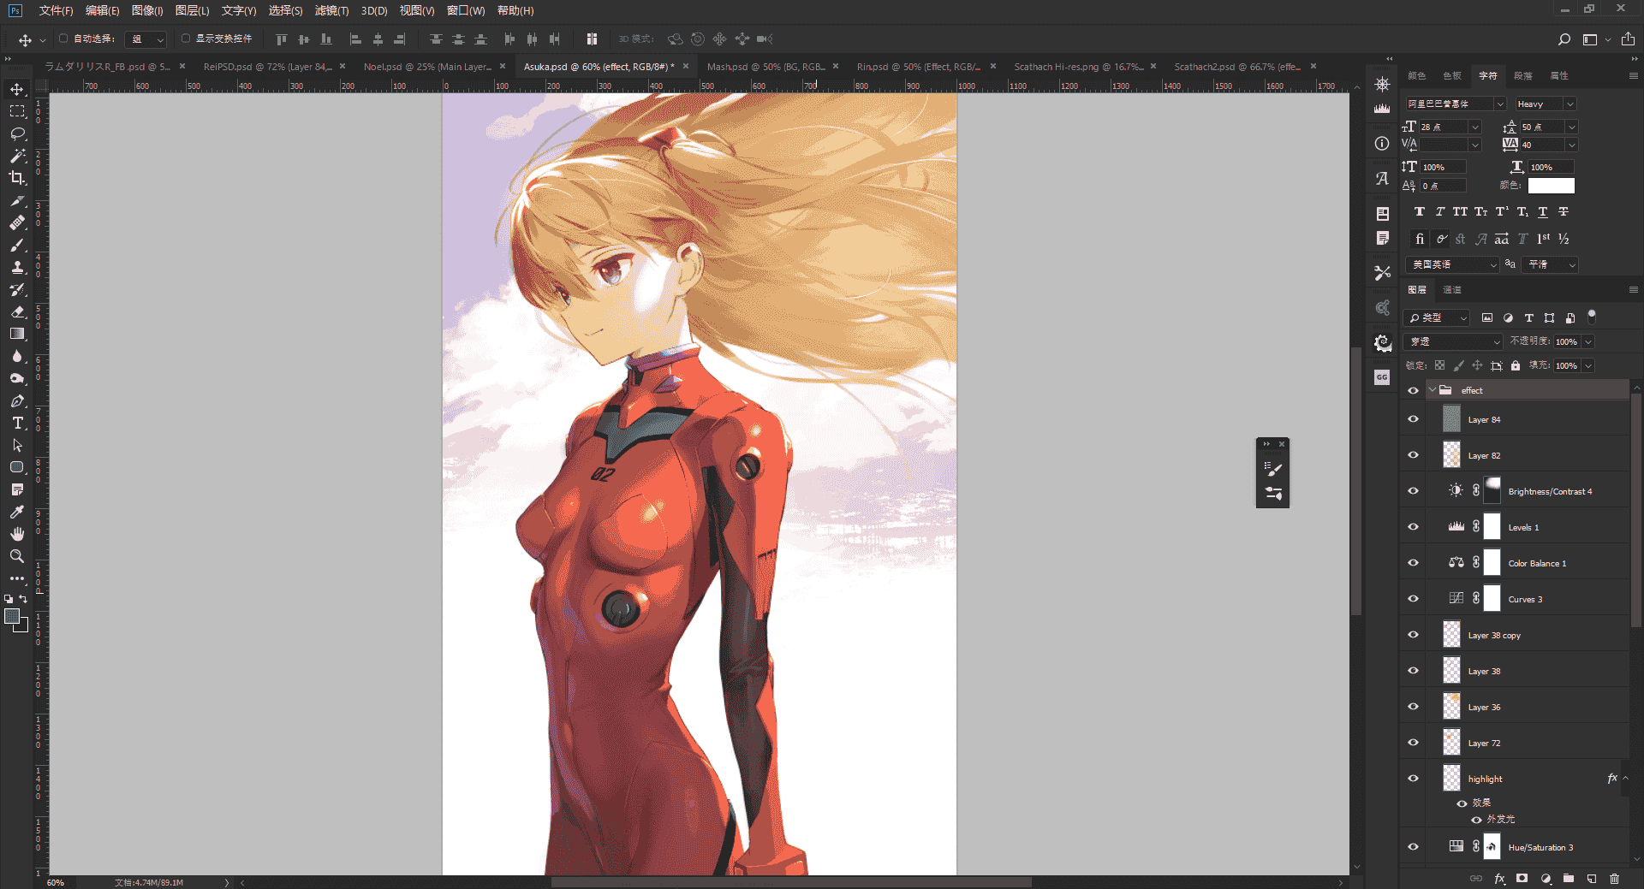Select the Clone Stamp tool
The height and width of the screenshot is (889, 1644).
(17, 267)
